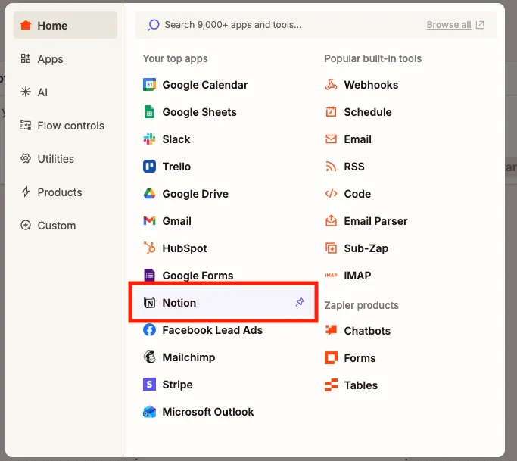Click the IMAP icon

pos(331,275)
